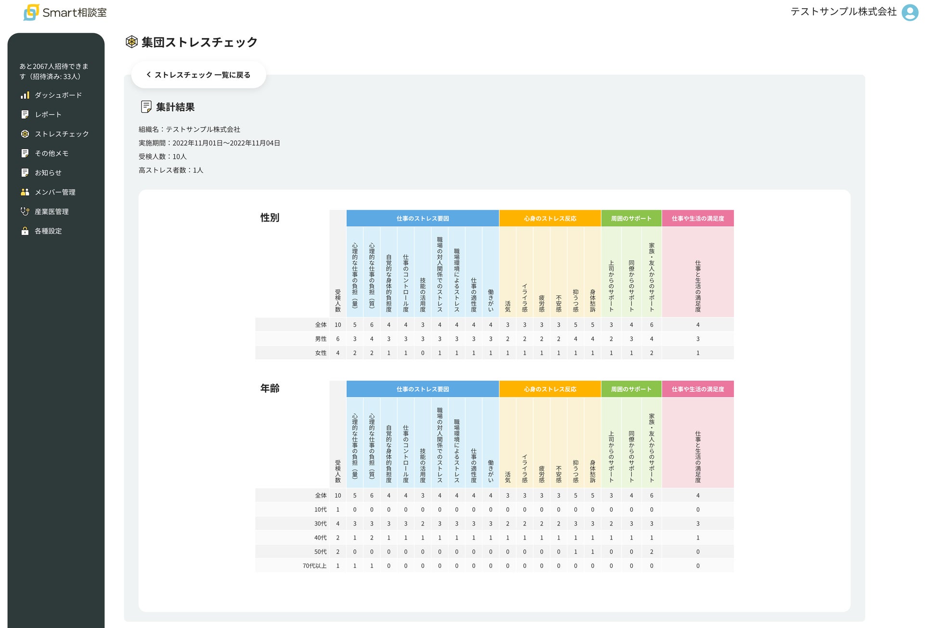Click the 産業医管理 stethoscope icon
This screenshot has height=628, width=939.
25,211
